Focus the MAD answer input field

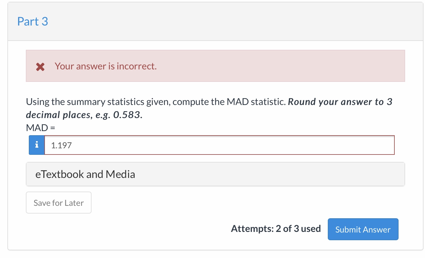[219, 145]
